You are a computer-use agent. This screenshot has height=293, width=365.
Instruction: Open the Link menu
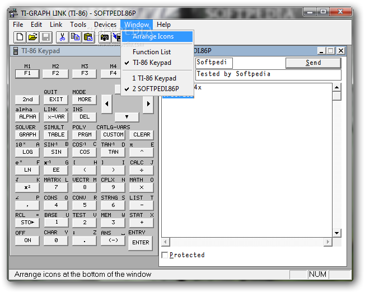point(56,25)
